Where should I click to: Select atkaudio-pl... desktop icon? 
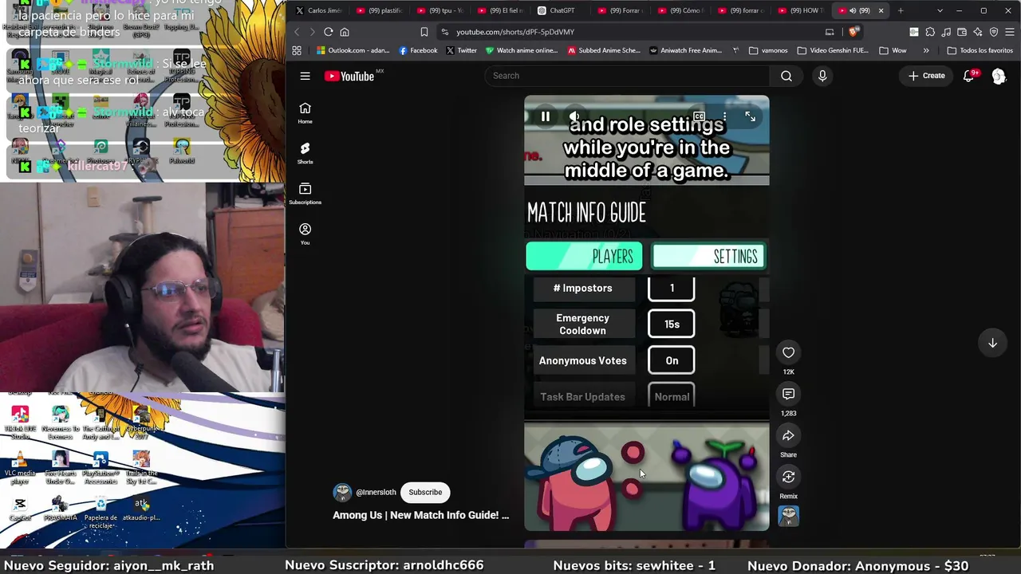pos(140,509)
